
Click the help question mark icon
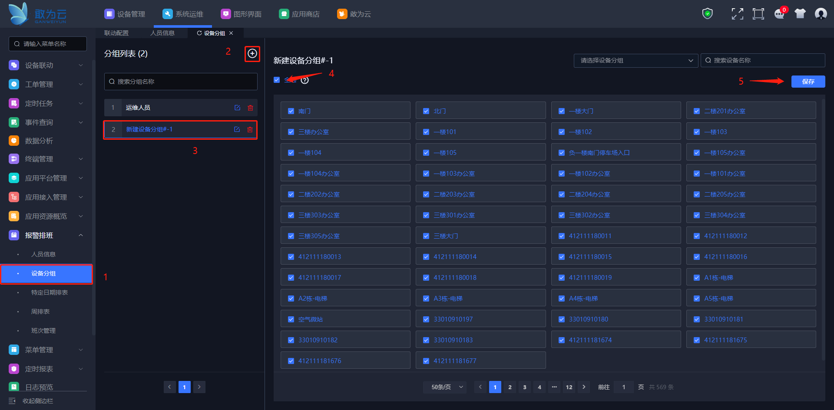[305, 80]
